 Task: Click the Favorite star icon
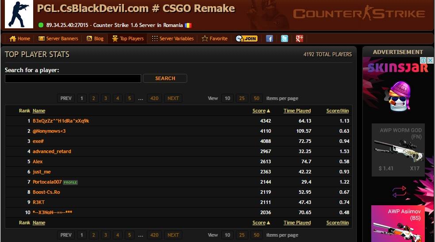[x=205, y=38]
